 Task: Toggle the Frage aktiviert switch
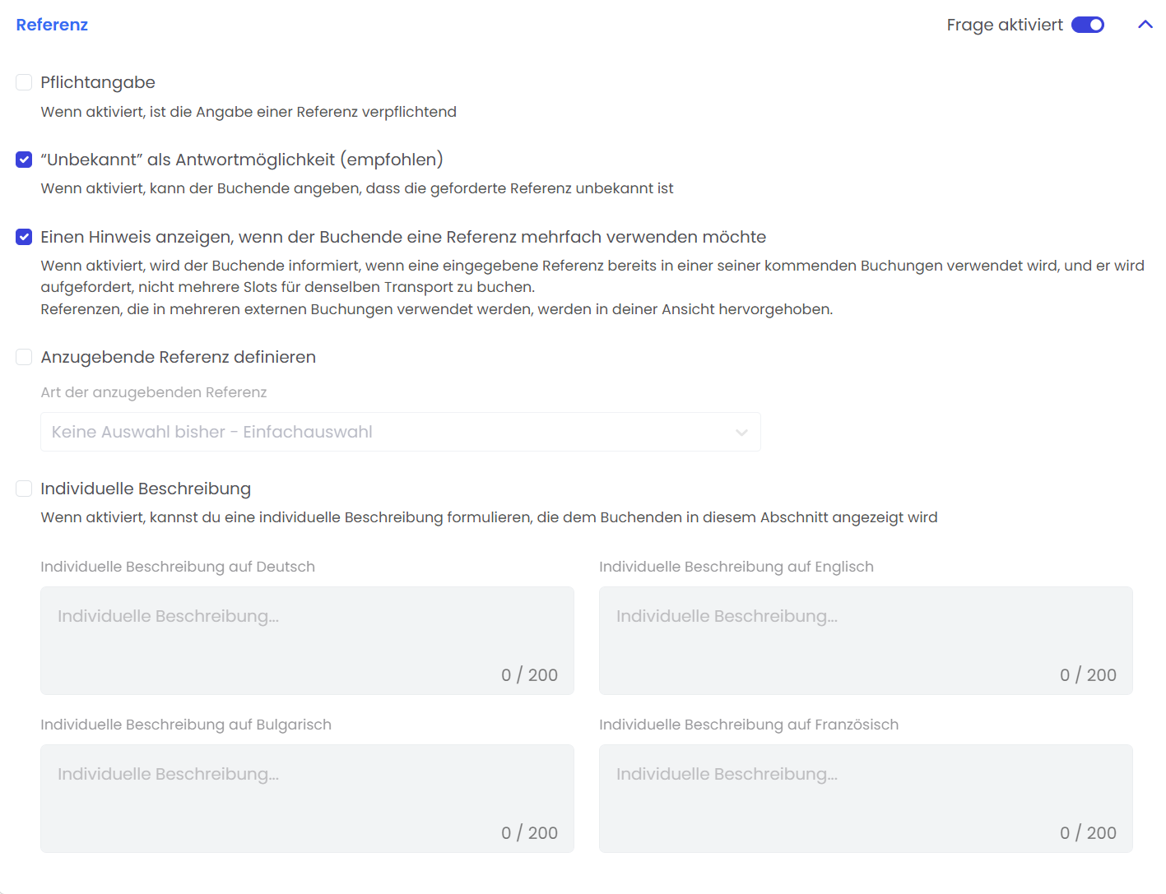click(1087, 25)
